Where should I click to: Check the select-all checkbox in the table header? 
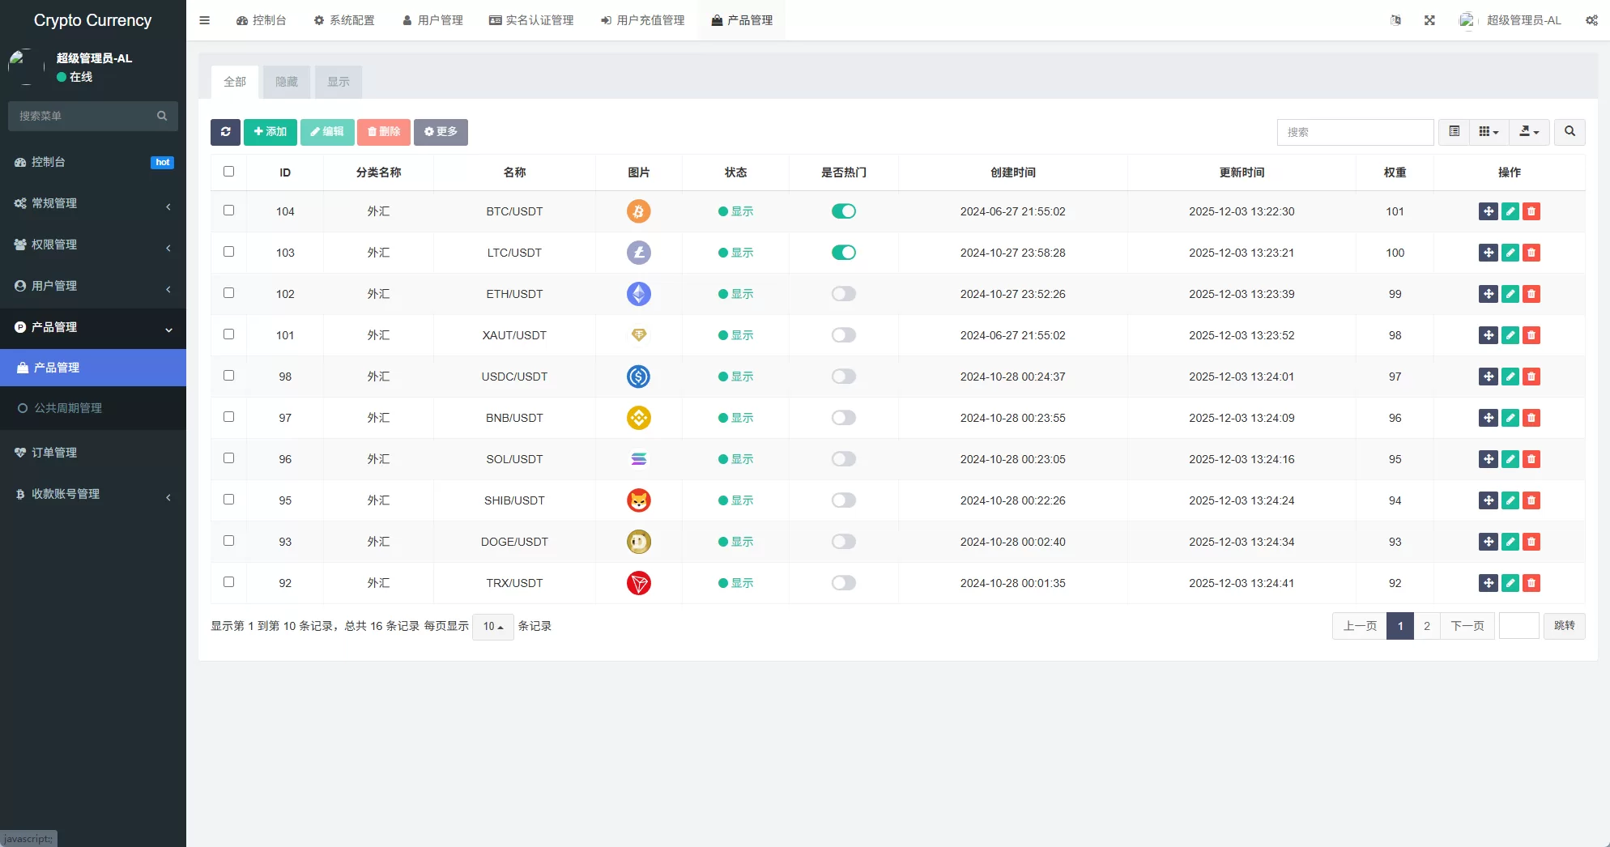(229, 172)
